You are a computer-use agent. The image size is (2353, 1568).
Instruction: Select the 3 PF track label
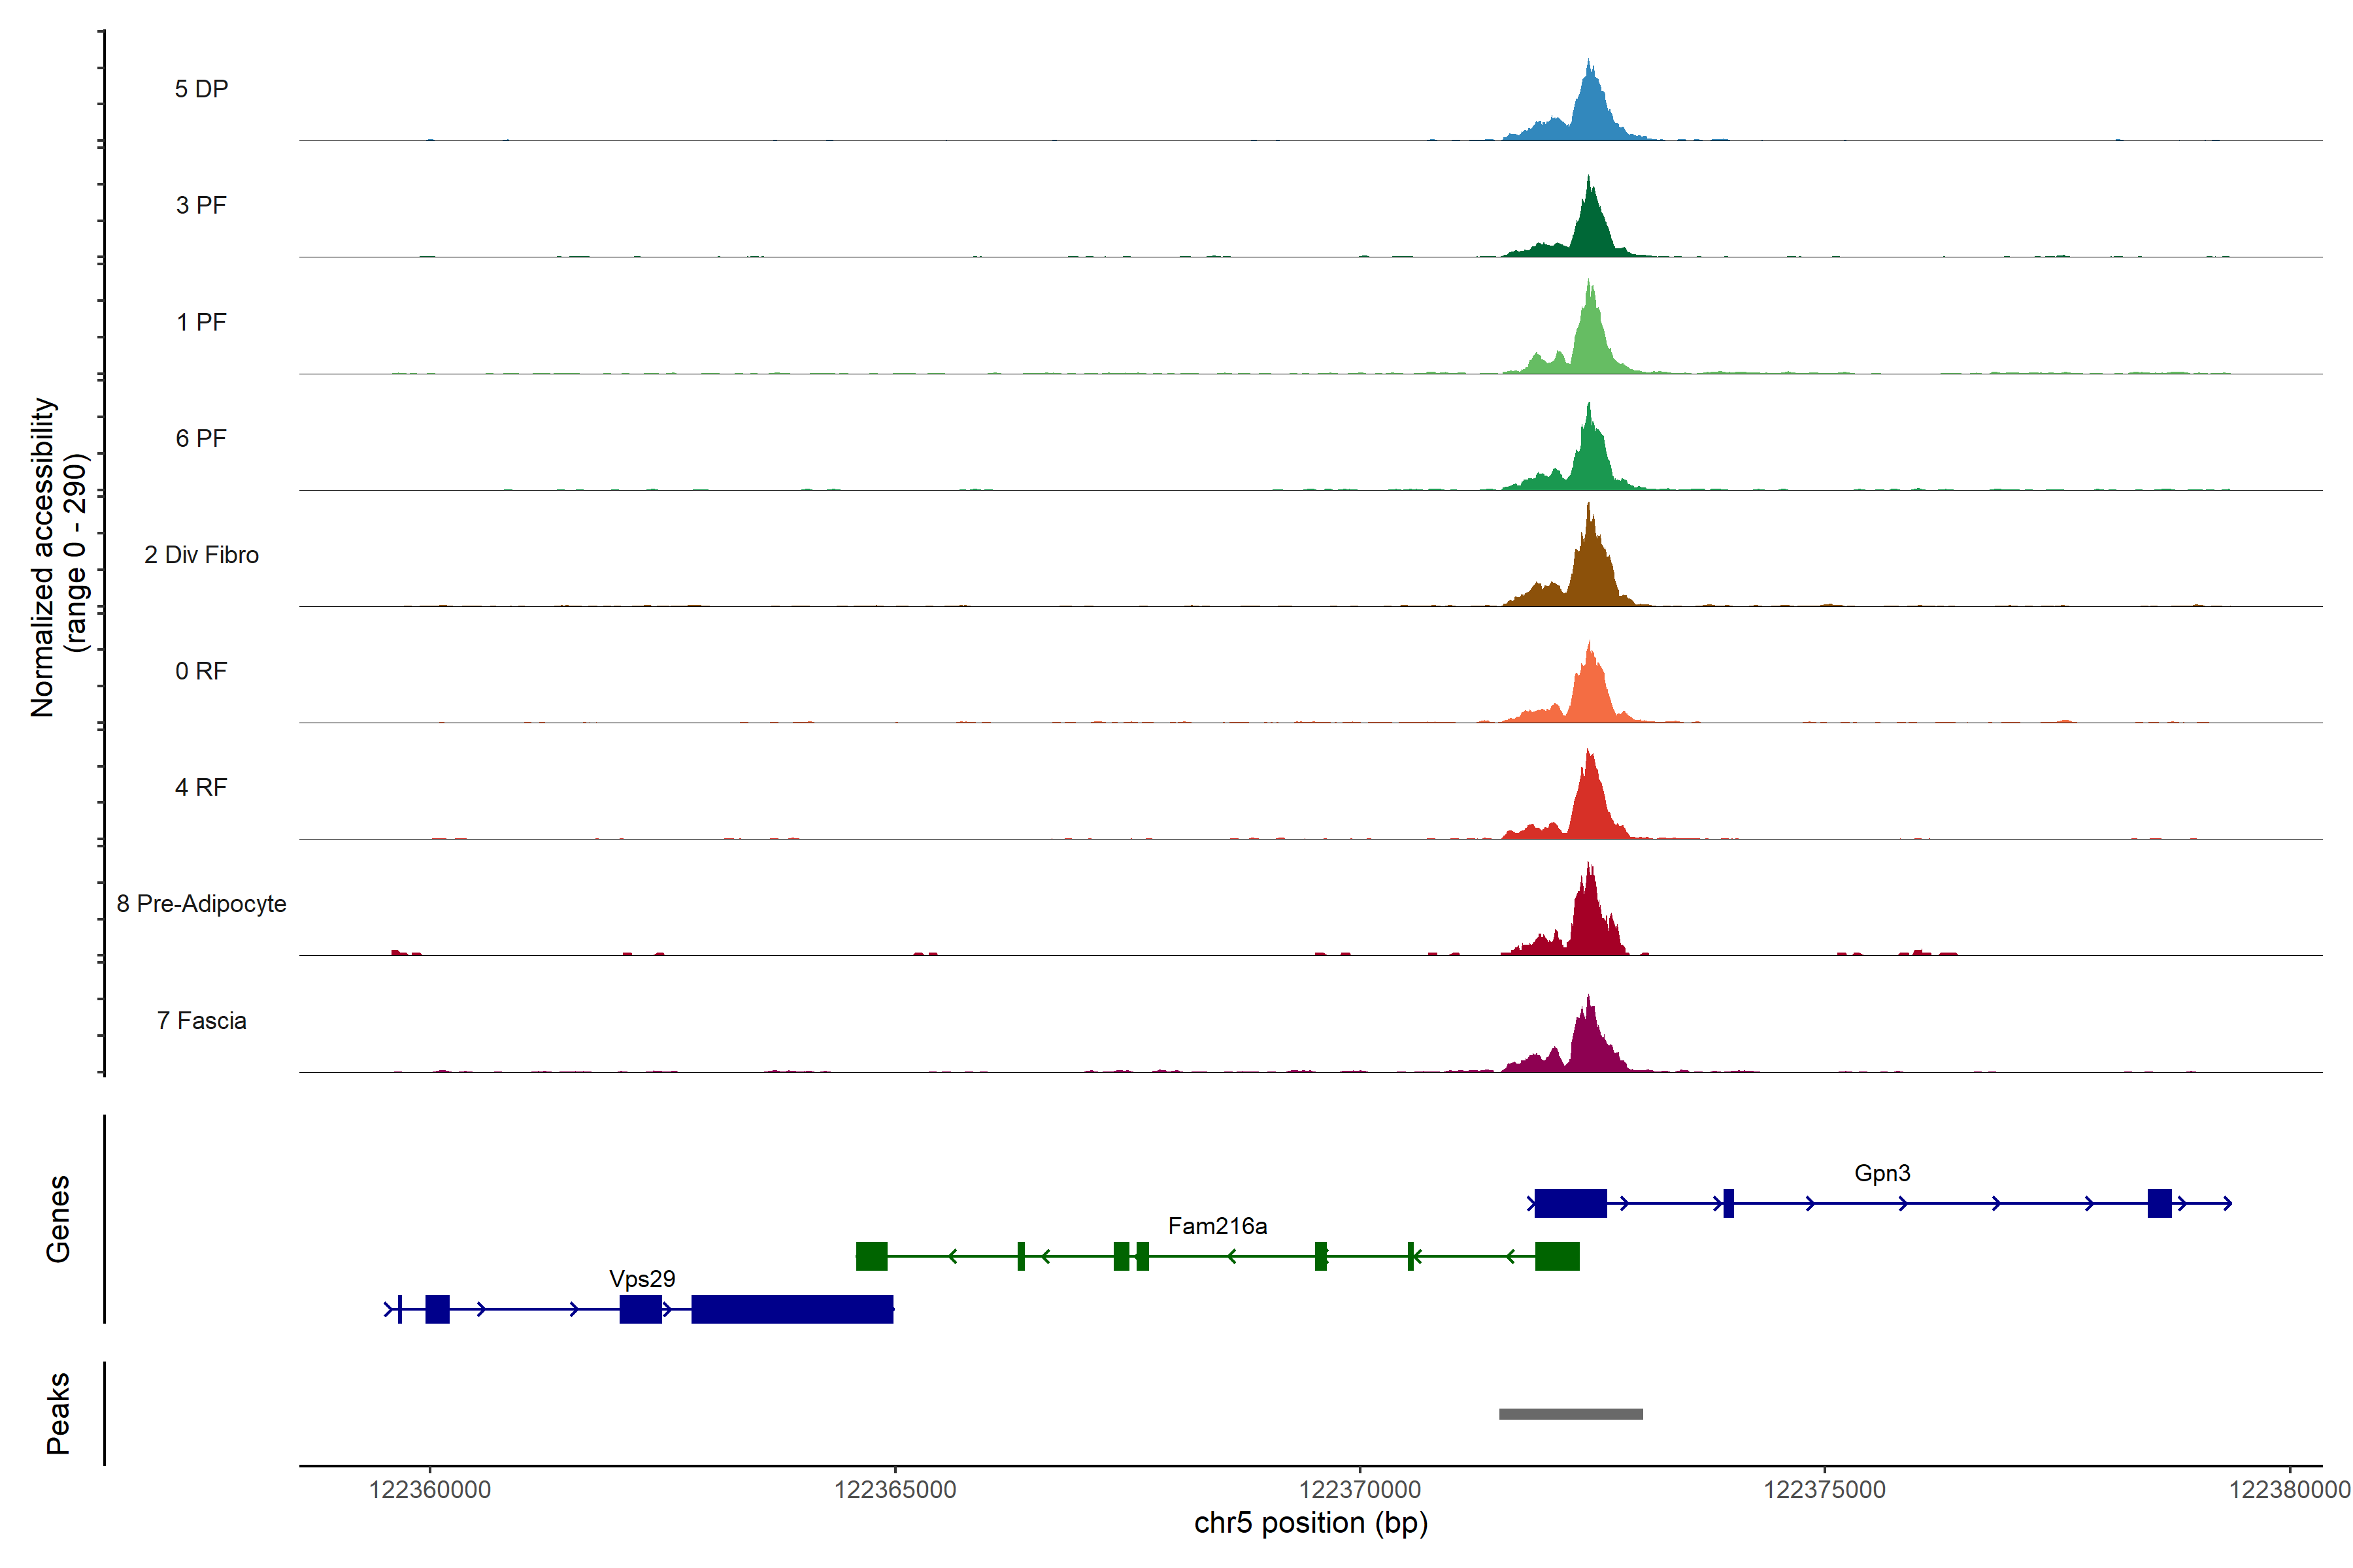tap(201, 205)
